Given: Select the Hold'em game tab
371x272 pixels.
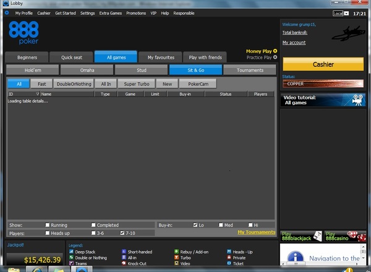Looking at the screenshot, I should click(33, 70).
